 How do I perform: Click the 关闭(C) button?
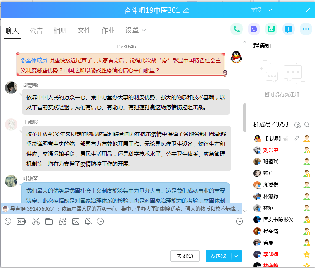click(185, 256)
